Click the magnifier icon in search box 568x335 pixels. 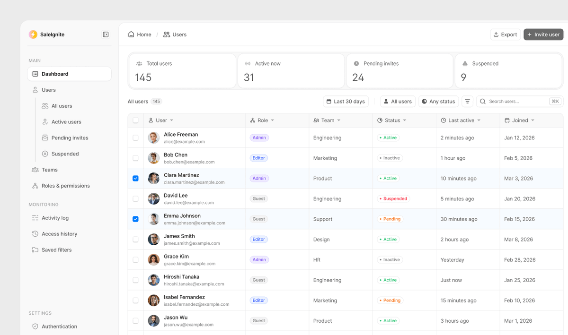pos(483,102)
